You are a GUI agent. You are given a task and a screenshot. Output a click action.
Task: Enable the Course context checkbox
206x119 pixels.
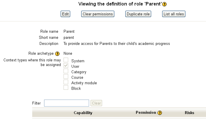pyautogui.click(x=66, y=77)
